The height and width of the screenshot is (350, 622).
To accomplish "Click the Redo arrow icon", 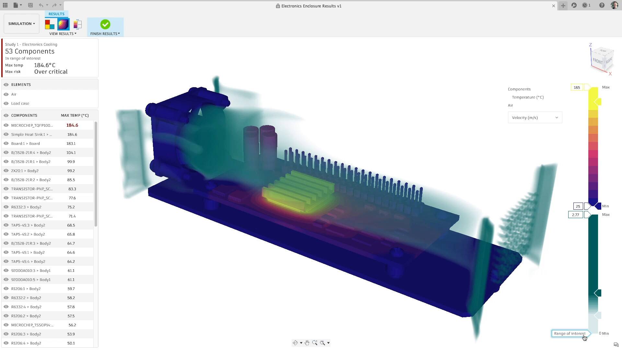I will (x=54, y=5).
